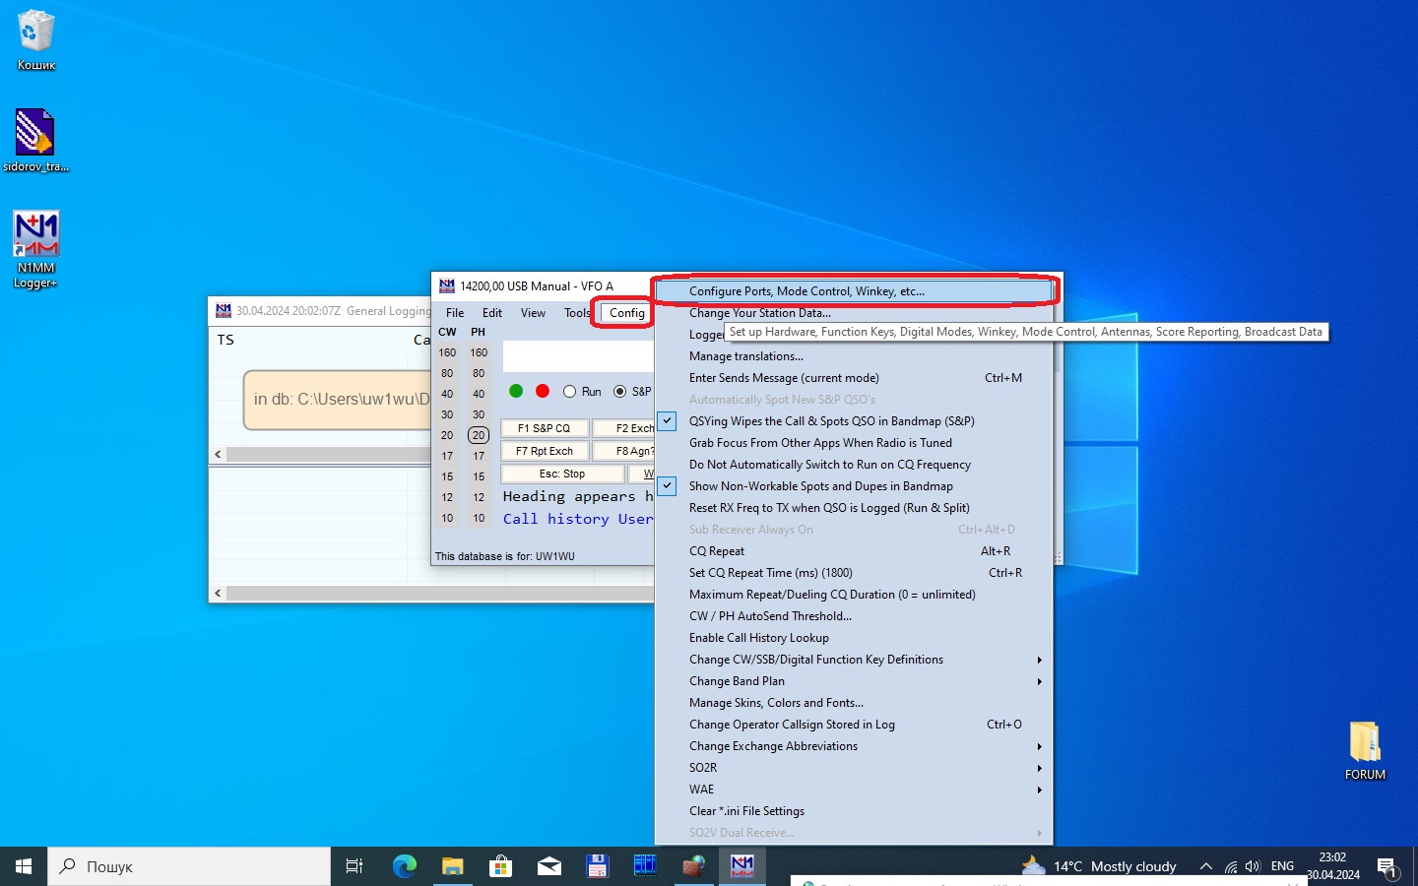Click the F1 S&P CQ button
The width and height of the screenshot is (1418, 886).
545,428
